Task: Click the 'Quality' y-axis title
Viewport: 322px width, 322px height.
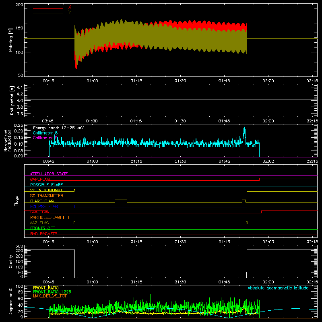Action: pyautogui.click(x=11, y=261)
